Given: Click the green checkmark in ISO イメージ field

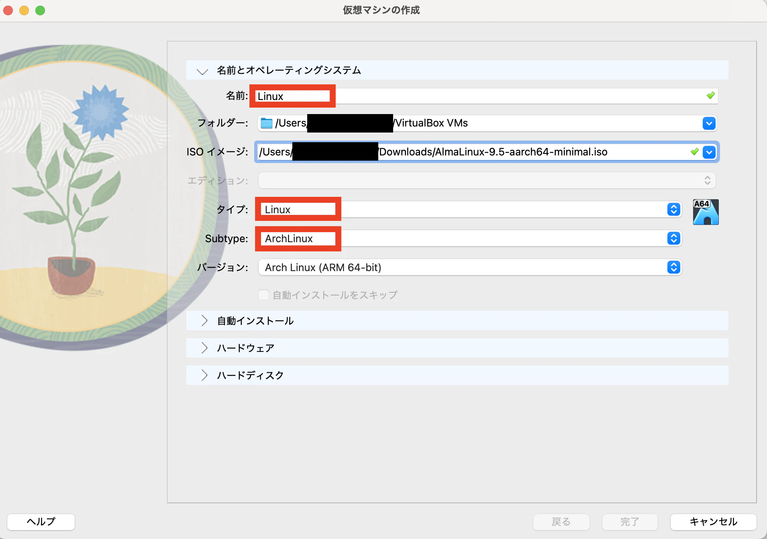Looking at the screenshot, I should pyautogui.click(x=694, y=152).
